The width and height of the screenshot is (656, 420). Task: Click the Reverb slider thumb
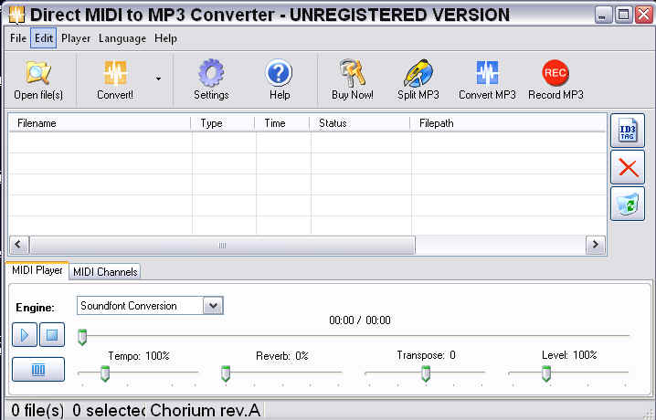coord(226,373)
